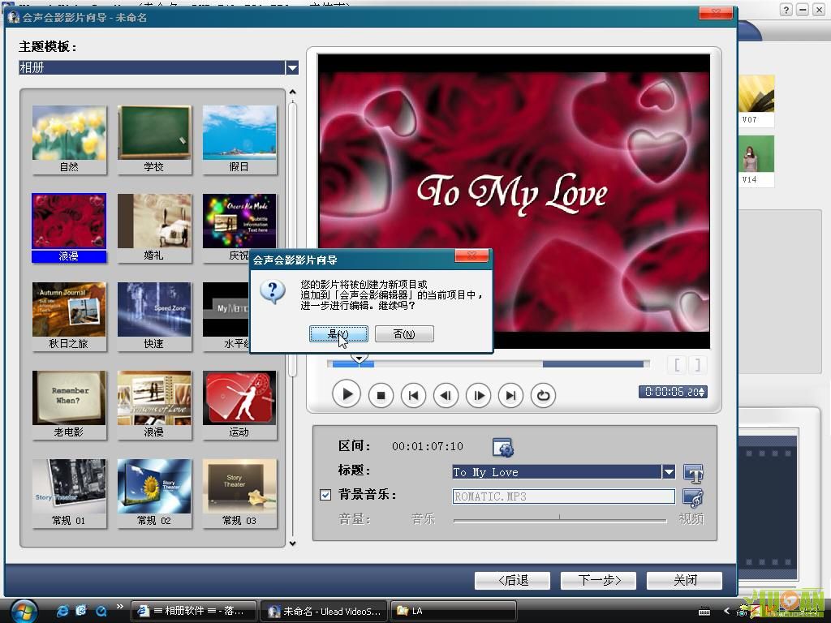Image resolution: width=831 pixels, height=623 pixels.
Task: Open the 主题模板 相册 dropdown
Action: (292, 68)
